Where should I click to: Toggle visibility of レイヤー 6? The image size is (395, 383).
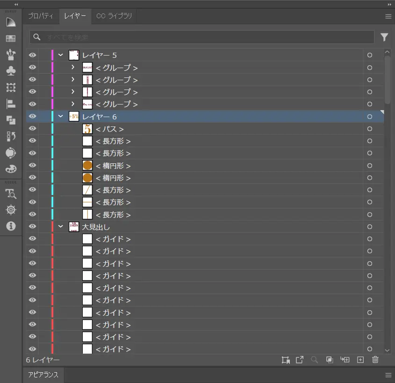[32, 117]
